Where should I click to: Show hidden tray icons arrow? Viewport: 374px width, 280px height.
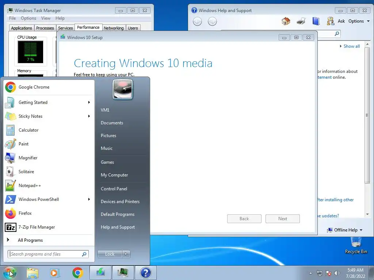coord(310,273)
